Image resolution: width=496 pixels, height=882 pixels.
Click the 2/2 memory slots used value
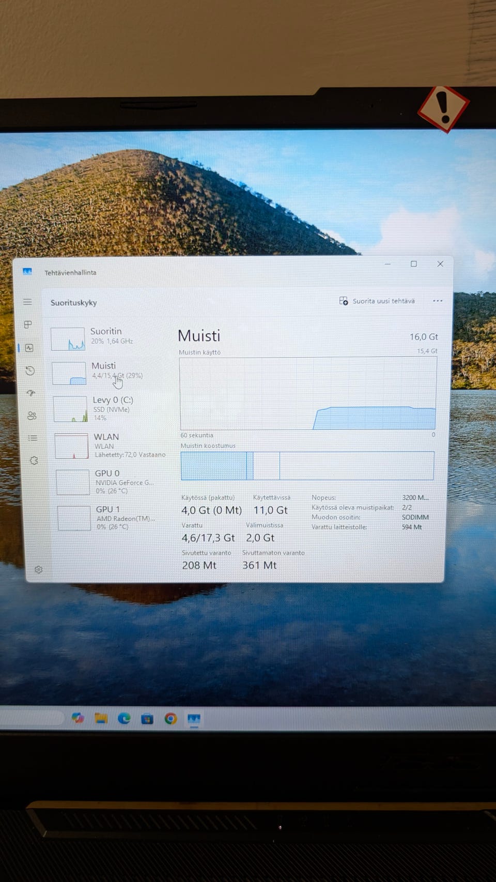click(407, 507)
